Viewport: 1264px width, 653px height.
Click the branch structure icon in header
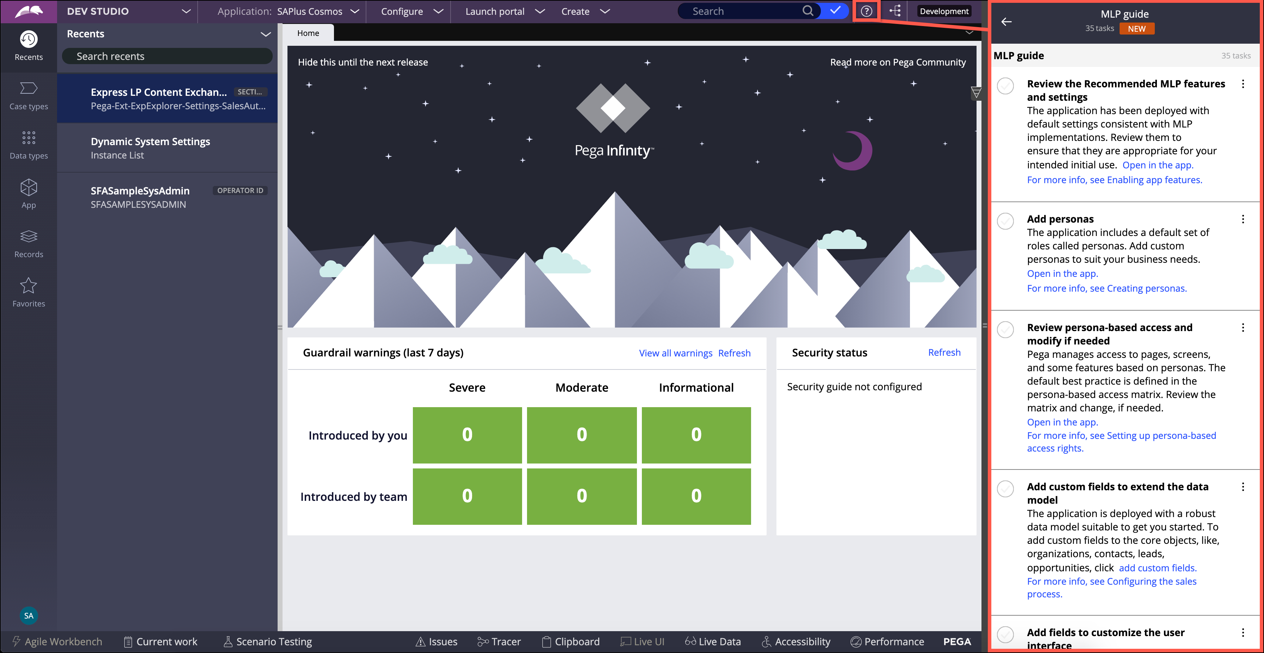(x=895, y=11)
